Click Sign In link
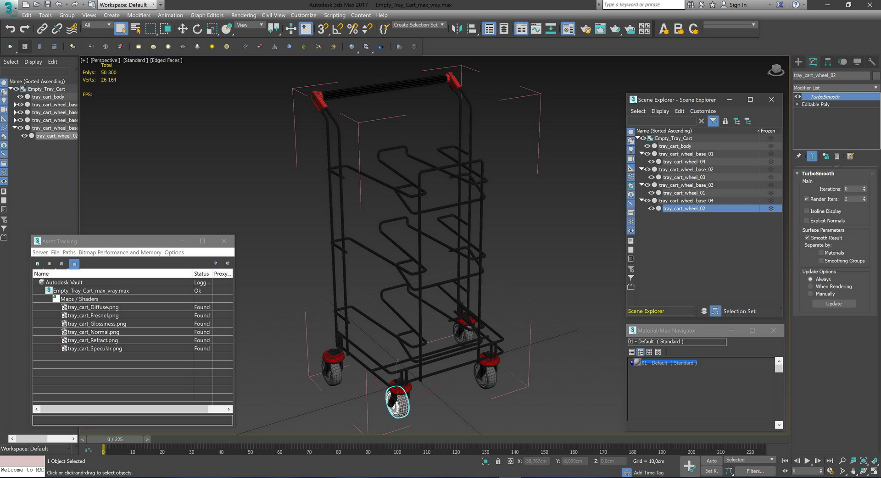Viewport: 881px width, 478px height. (x=738, y=5)
